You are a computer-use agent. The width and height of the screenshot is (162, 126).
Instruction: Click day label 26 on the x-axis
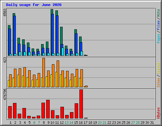point(128,123)
